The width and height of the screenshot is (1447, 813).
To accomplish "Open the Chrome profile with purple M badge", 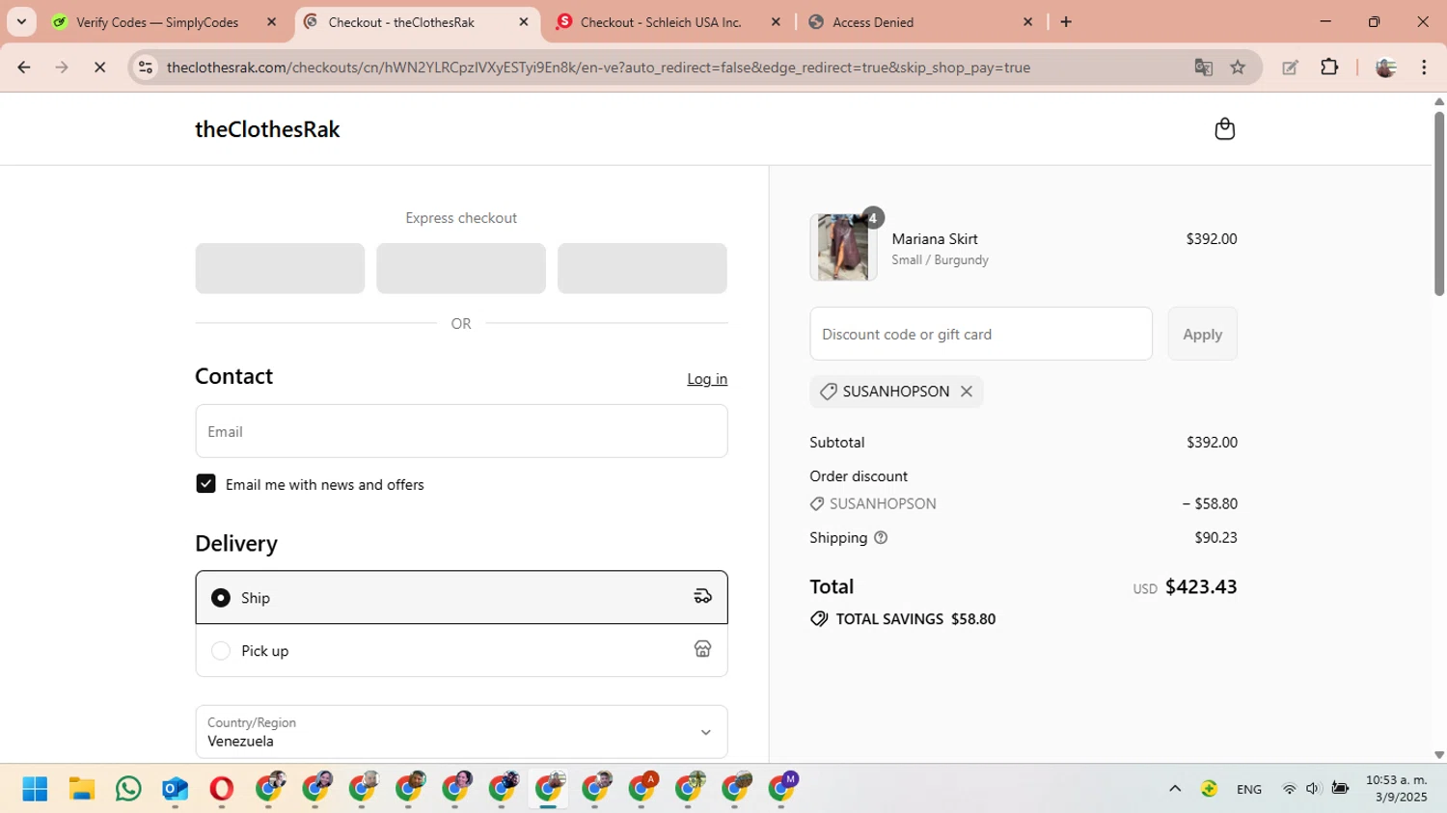I will tap(782, 788).
